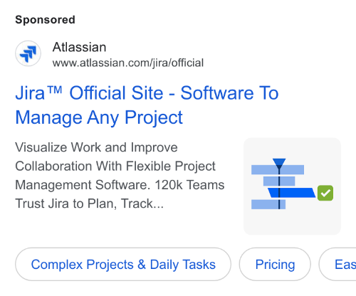Open the Gantt chart ad thumbnail
The height and width of the screenshot is (296, 356).
[292, 186]
